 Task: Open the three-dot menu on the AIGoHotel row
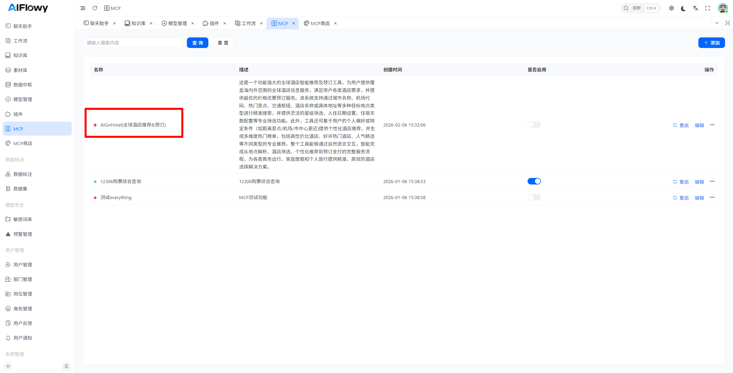(712, 125)
